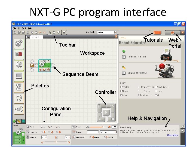Open the right Steering motor dropdown
The image size is (196, 147).
[68, 137]
